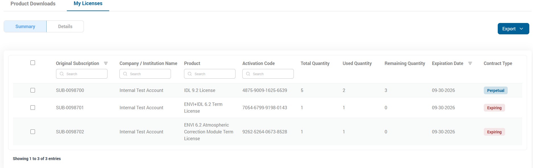Click the magnifier icon in Company search
This screenshot has width=533, height=168.
pyautogui.click(x=125, y=74)
